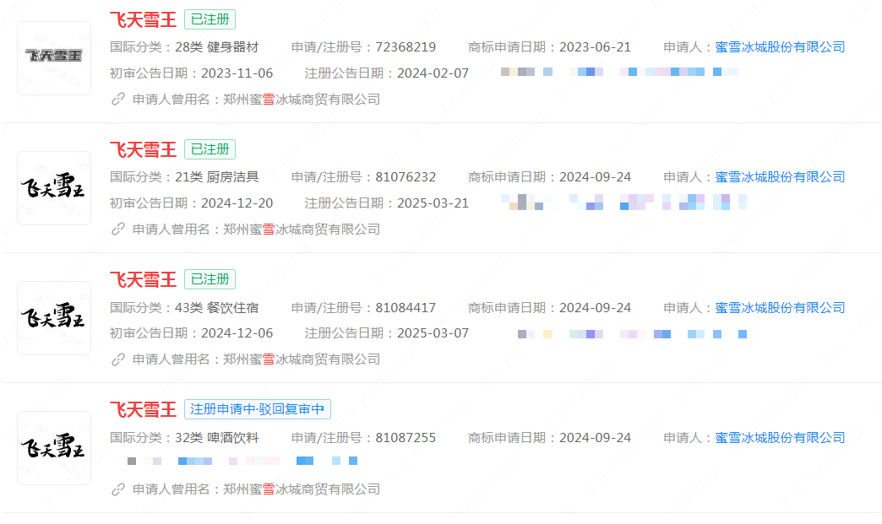The image size is (882, 524).
Task: Click the trademark image for the 啤酒饮料 entry
Action: pos(53,448)
